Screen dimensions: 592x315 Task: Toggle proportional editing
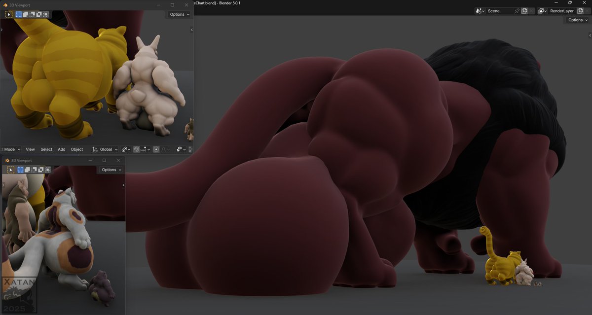pos(156,149)
